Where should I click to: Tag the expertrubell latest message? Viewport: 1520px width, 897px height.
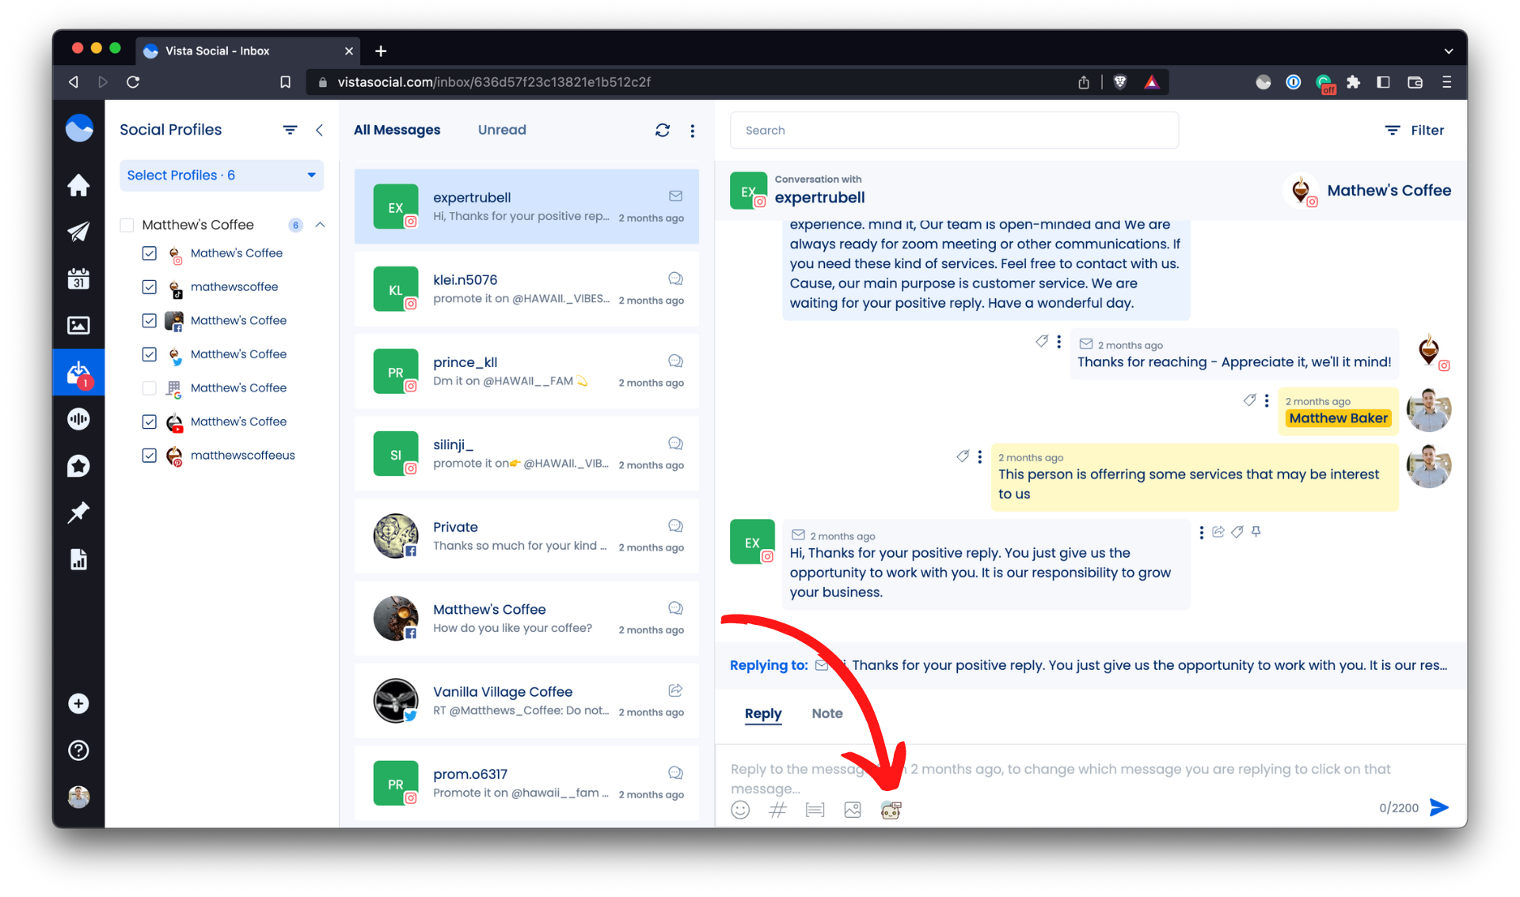[1237, 532]
